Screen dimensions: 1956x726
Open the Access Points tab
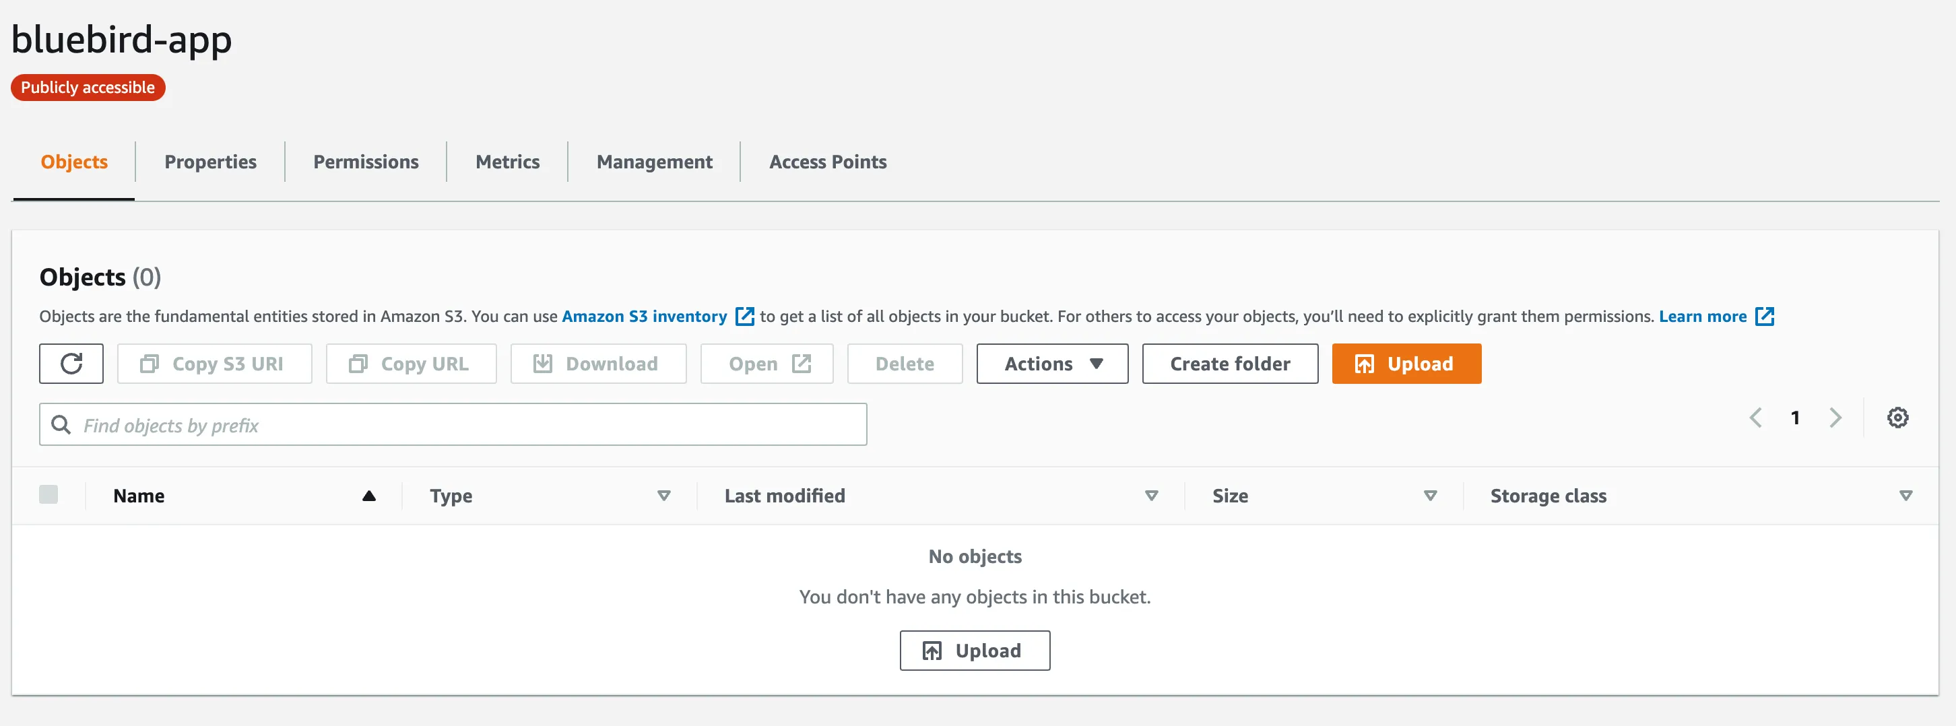(828, 162)
